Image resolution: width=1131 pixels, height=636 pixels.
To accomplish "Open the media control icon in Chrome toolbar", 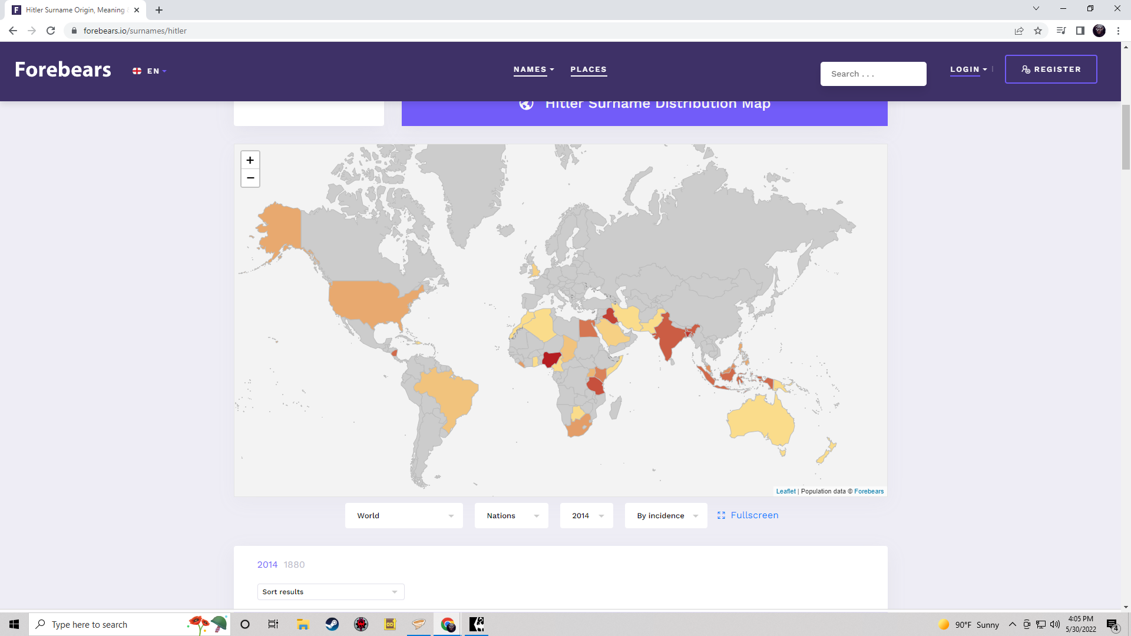I will (1061, 31).
